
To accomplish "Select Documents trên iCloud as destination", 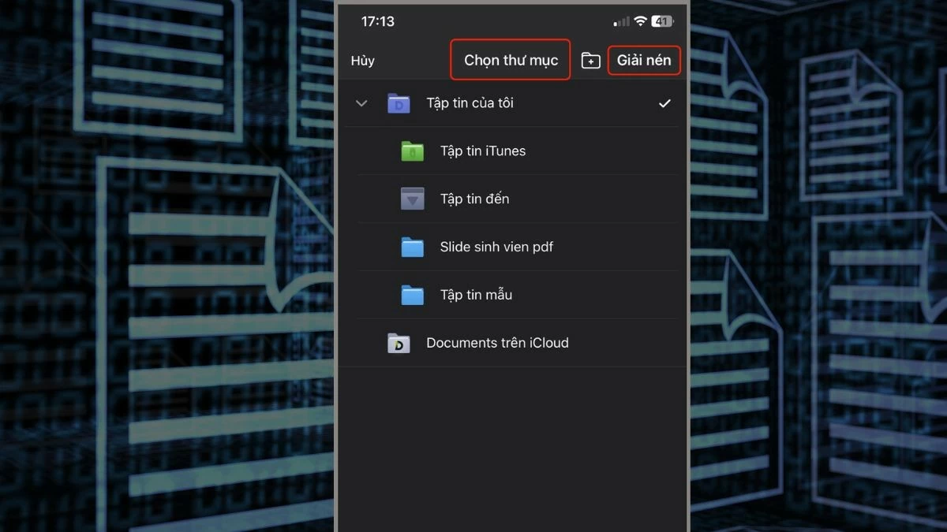I will click(497, 343).
